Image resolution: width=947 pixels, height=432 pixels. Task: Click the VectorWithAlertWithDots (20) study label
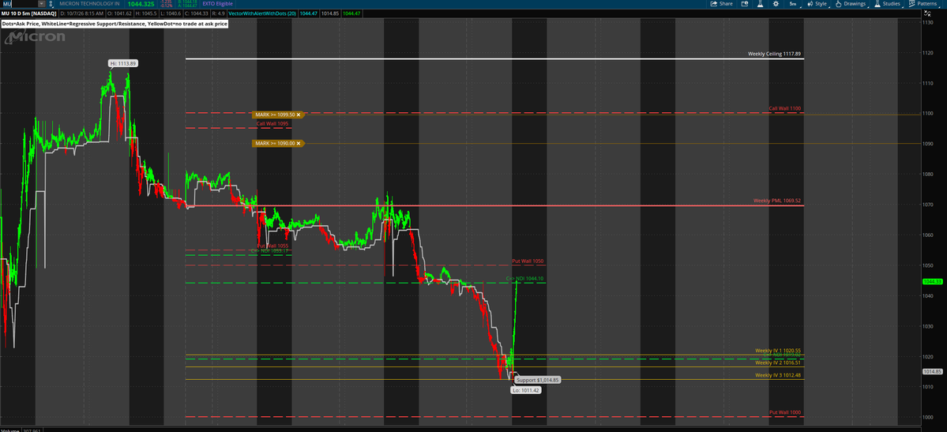pos(262,13)
